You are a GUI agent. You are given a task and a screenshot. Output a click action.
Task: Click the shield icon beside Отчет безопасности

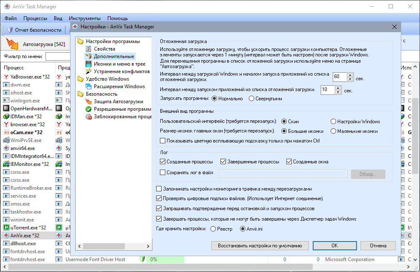pos(10,30)
